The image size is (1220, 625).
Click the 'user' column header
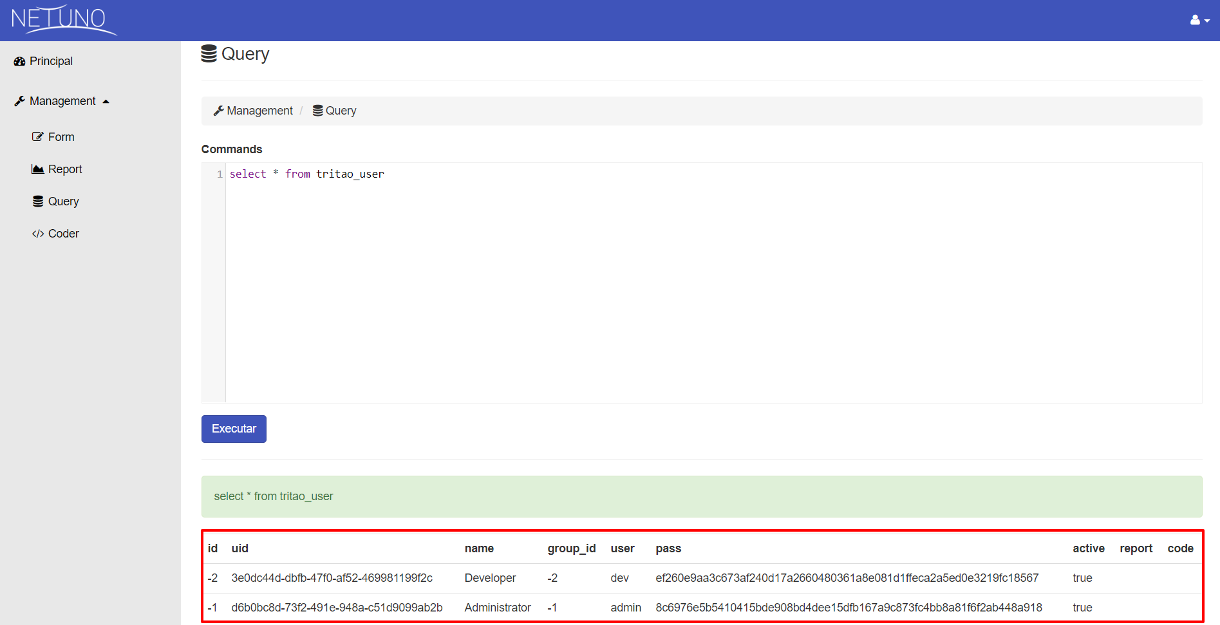click(x=623, y=548)
